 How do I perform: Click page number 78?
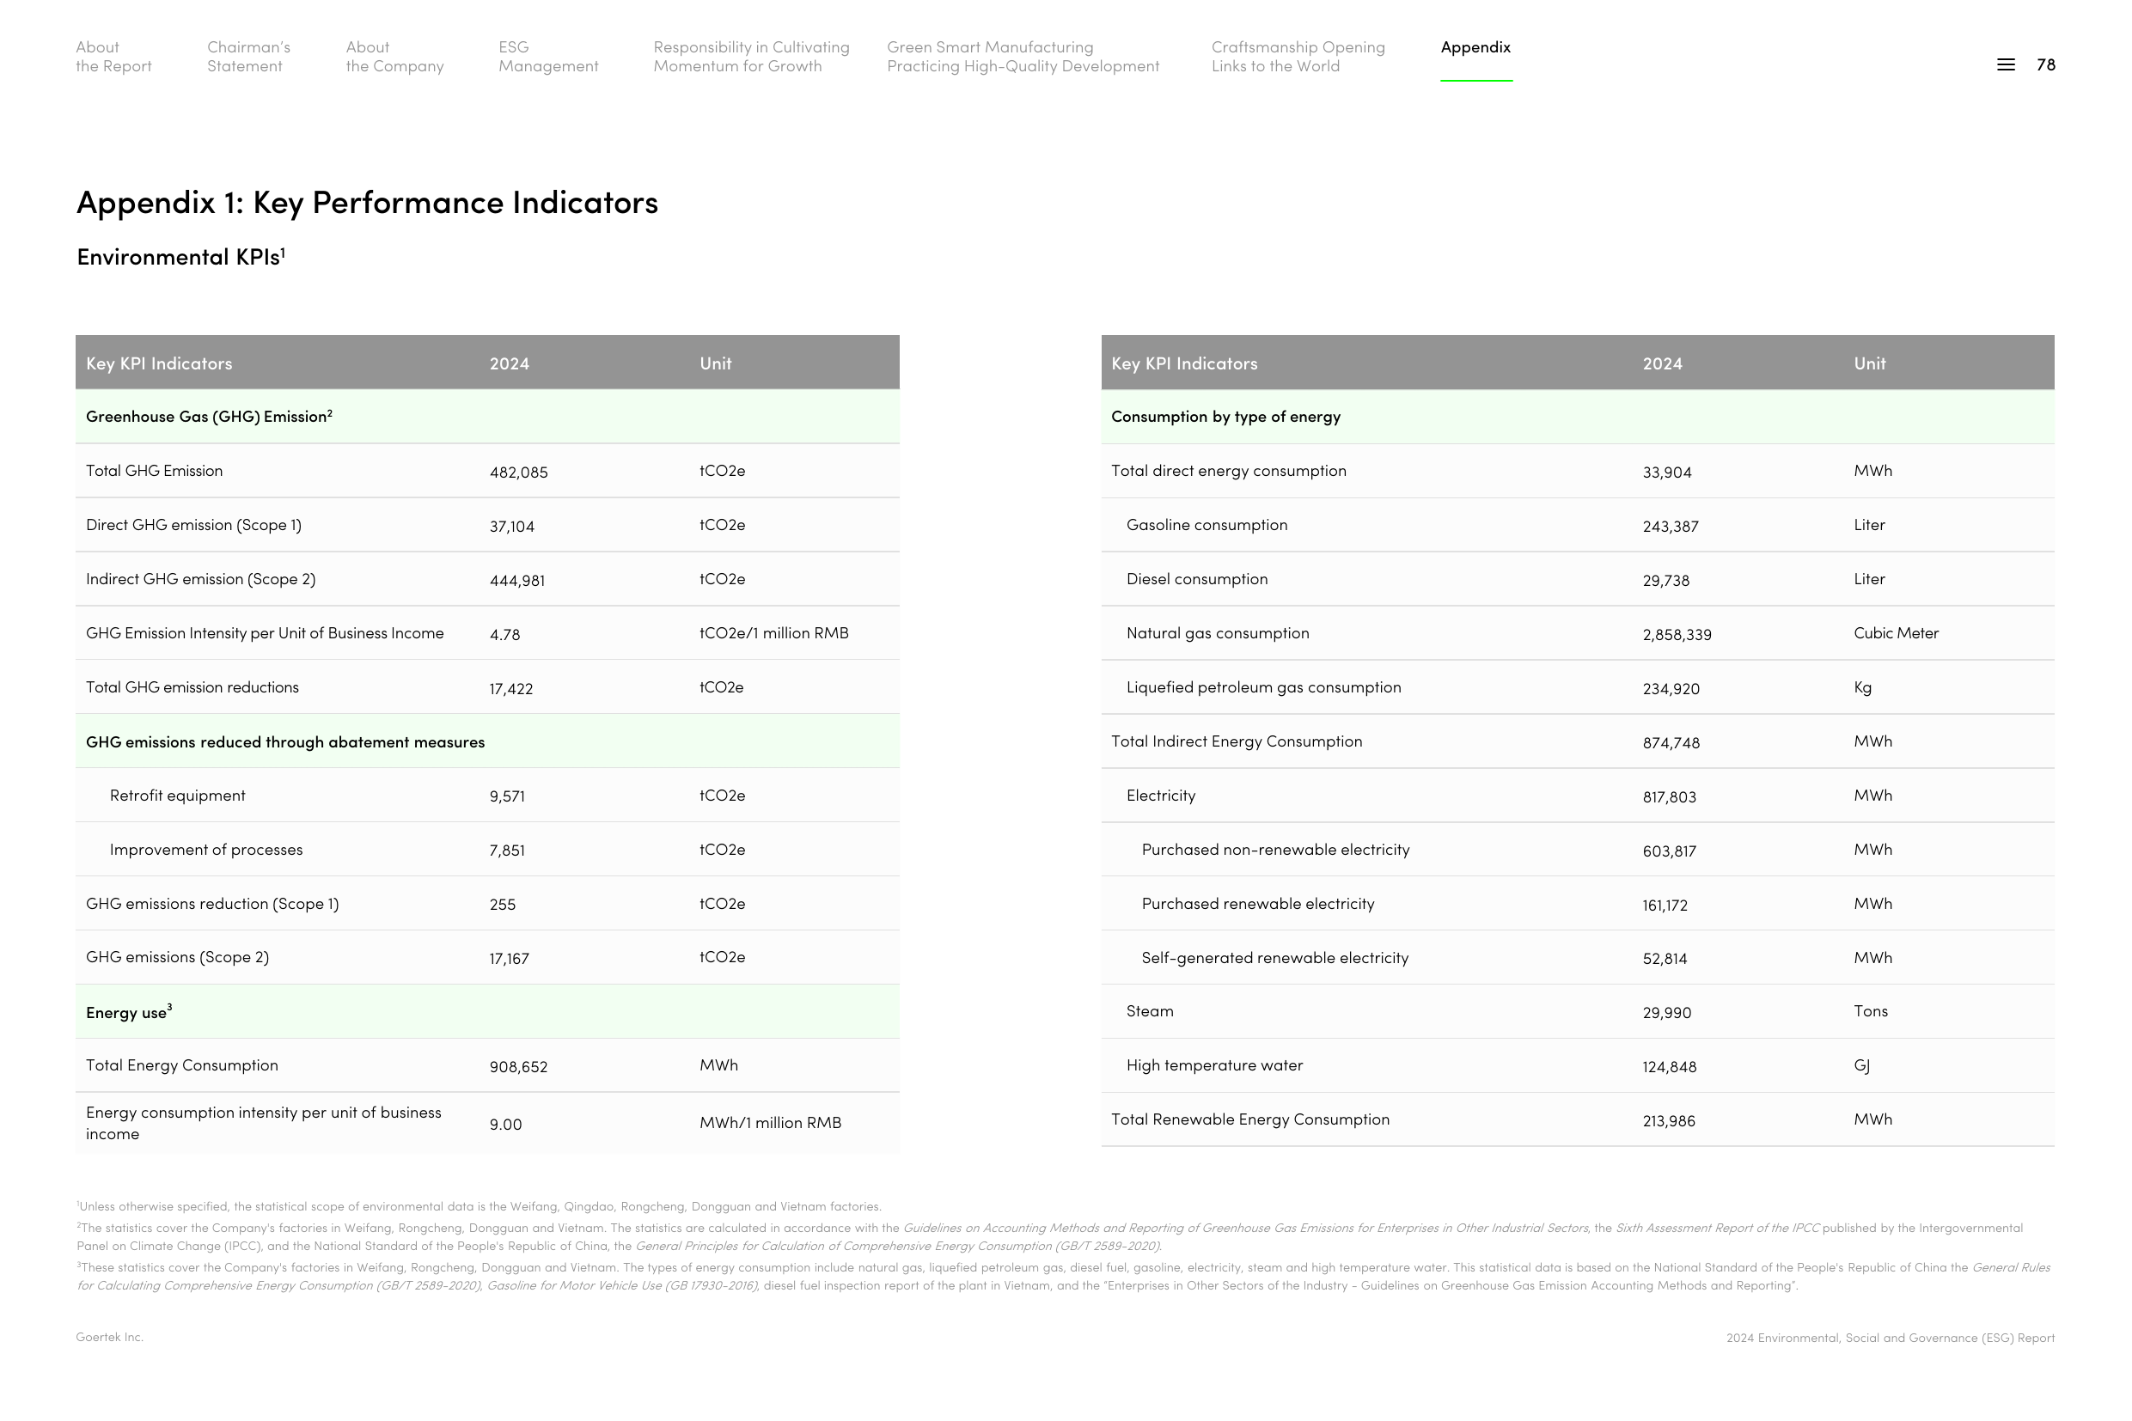(x=2045, y=64)
